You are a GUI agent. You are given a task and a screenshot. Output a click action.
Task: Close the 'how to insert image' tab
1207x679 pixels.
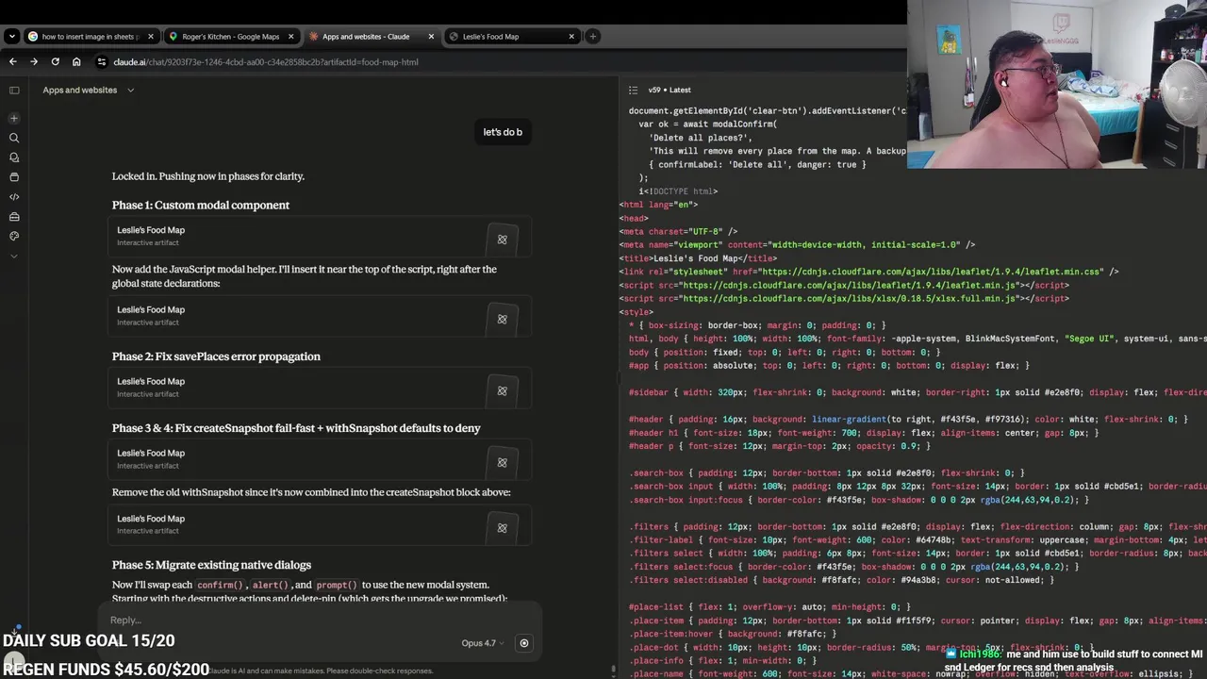(x=151, y=37)
